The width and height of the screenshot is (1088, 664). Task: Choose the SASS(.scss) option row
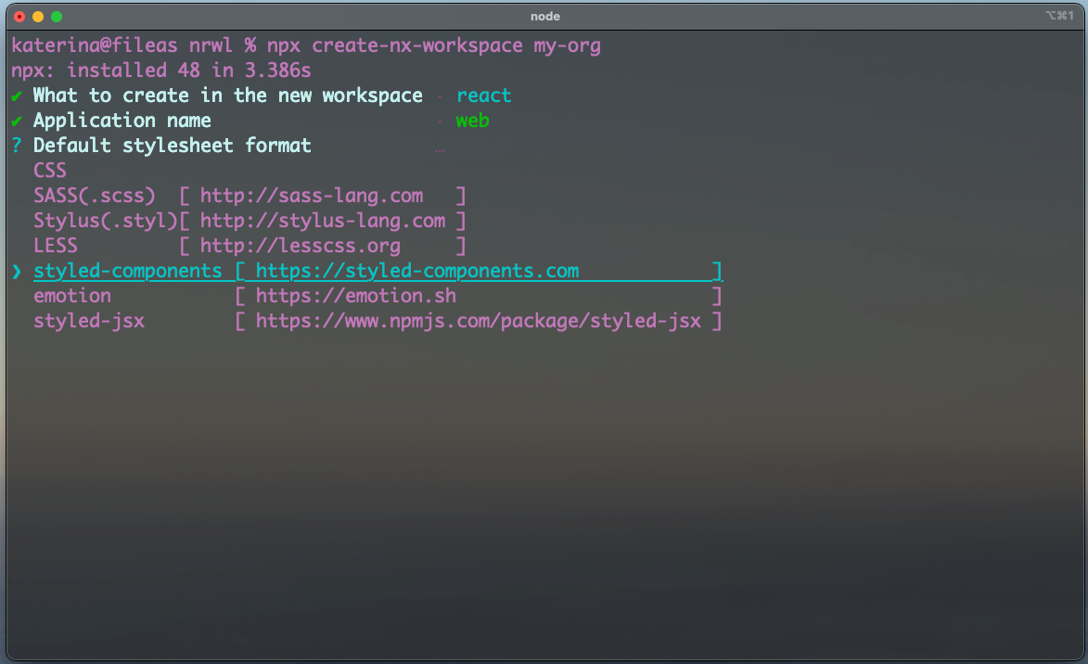pyautogui.click(x=250, y=196)
